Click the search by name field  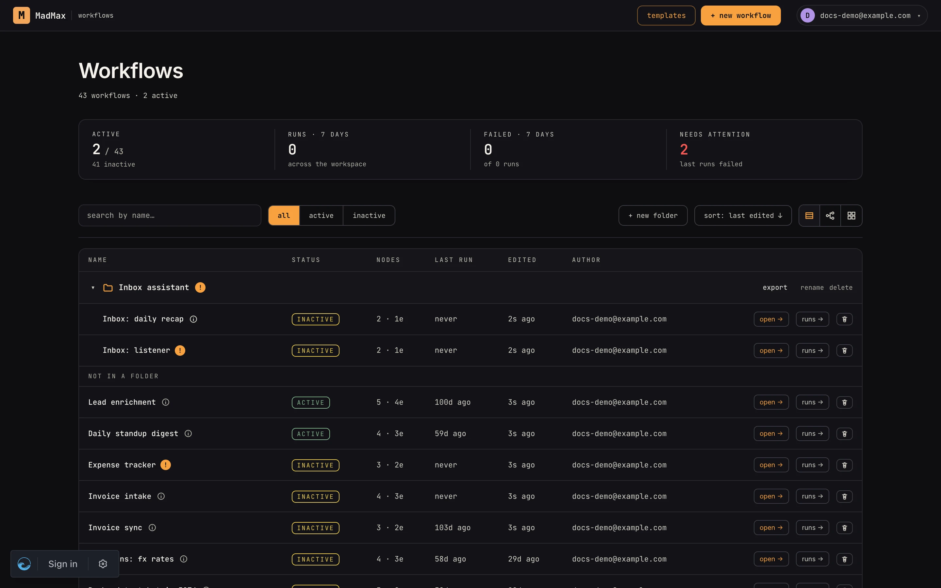[x=170, y=216]
